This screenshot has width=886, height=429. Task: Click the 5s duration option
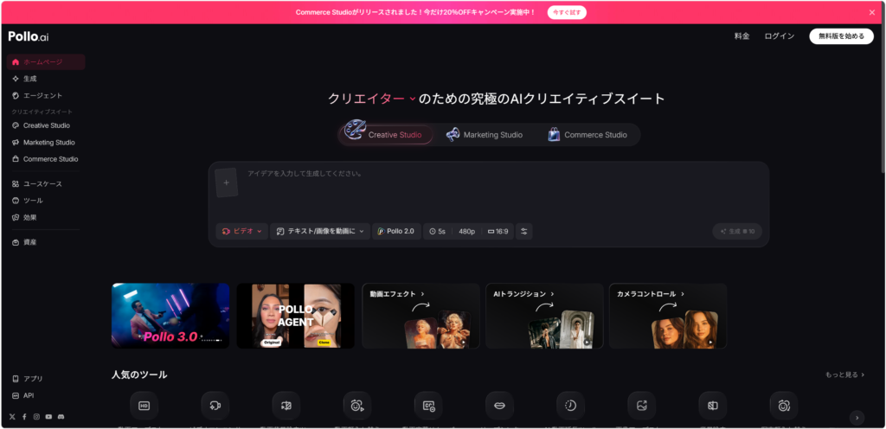click(x=437, y=232)
